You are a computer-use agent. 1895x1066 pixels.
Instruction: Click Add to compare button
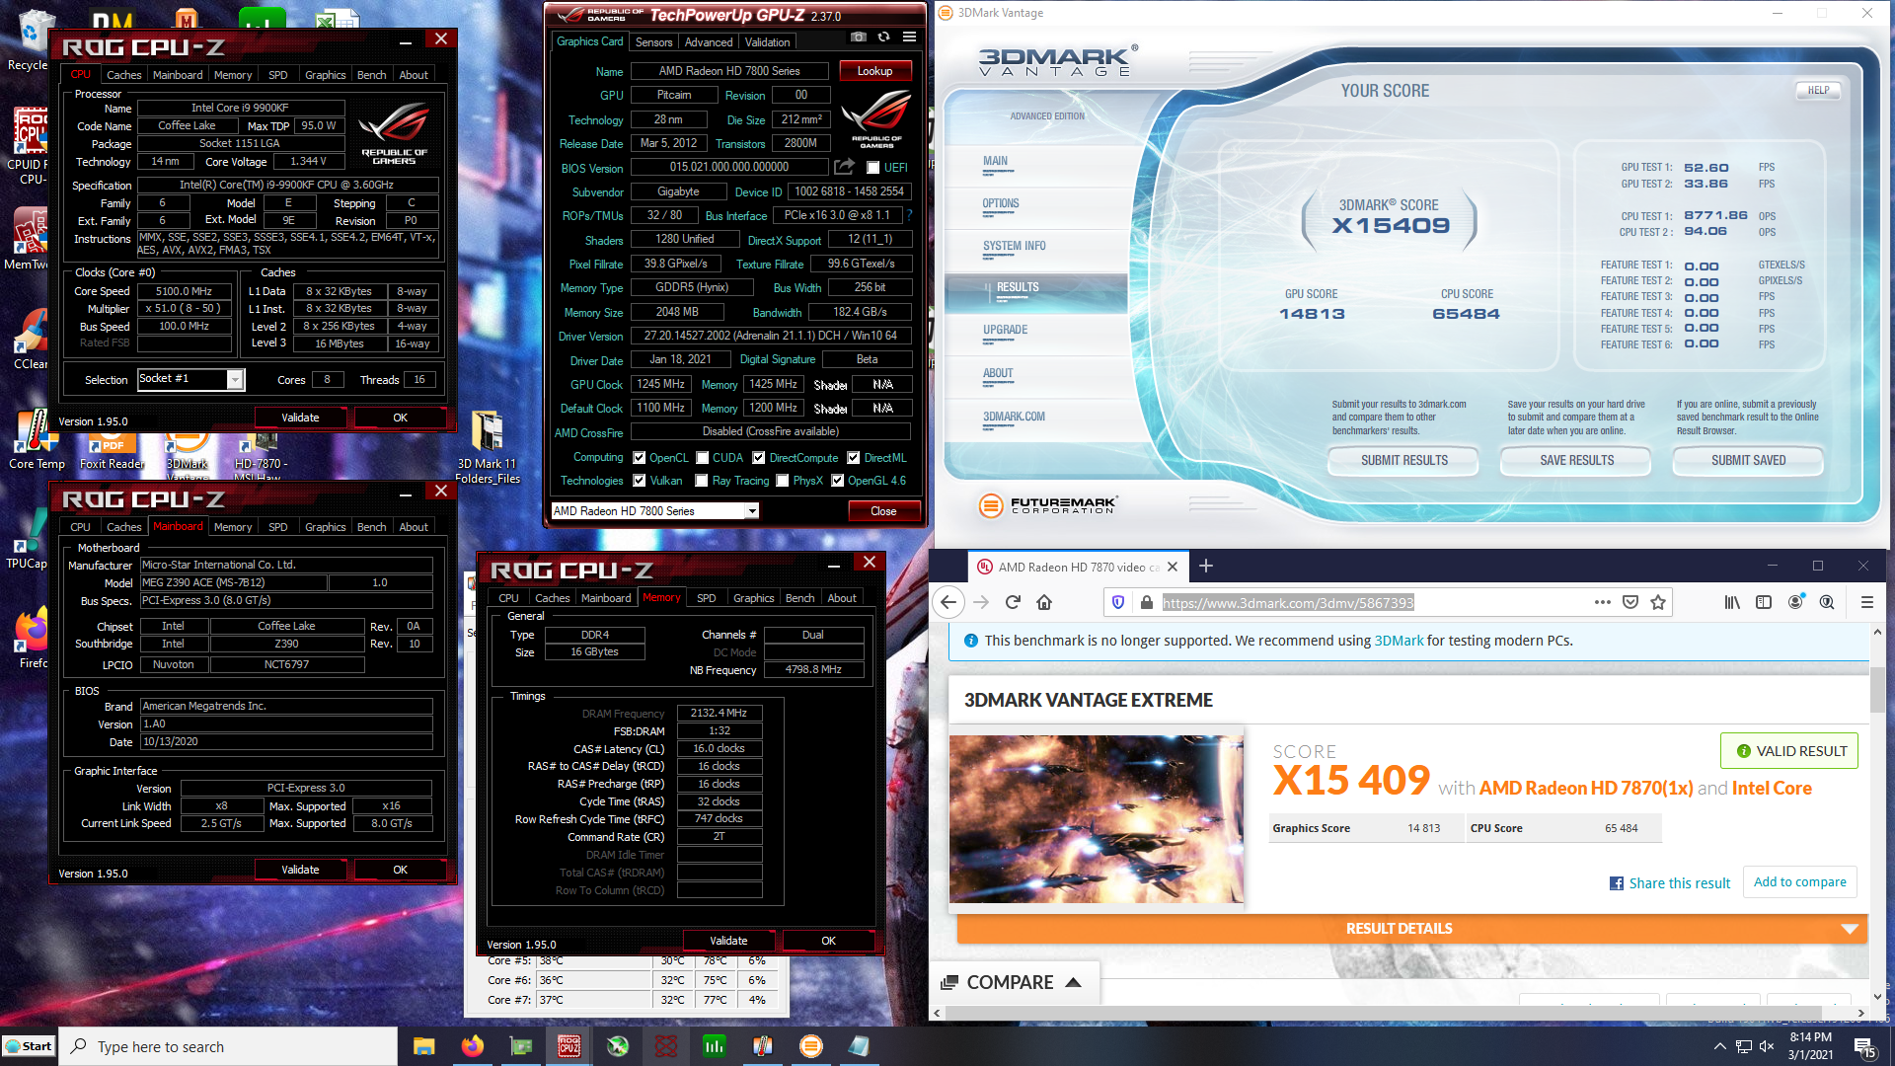coord(1799,882)
